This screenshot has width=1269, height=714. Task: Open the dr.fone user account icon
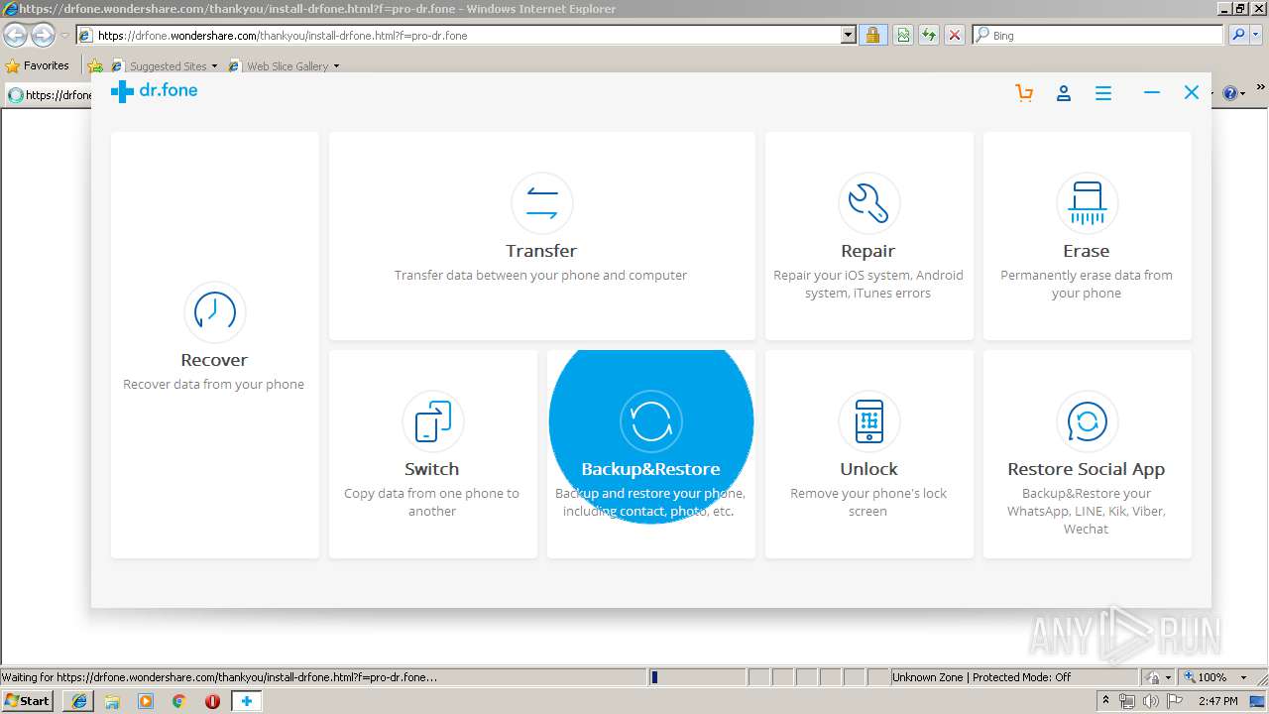pos(1064,92)
